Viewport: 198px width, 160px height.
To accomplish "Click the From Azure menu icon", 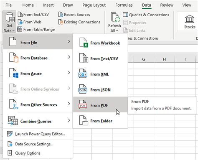I will click(14, 73).
